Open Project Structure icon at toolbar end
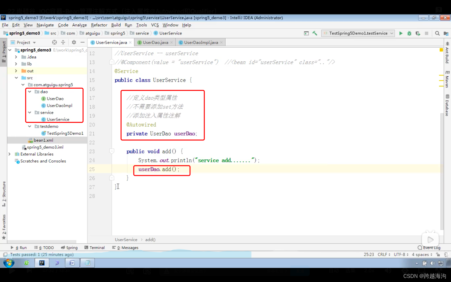451x282 pixels. [x=446, y=33]
